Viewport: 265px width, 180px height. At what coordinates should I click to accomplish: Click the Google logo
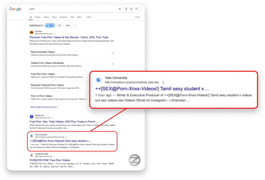tap(15, 9)
